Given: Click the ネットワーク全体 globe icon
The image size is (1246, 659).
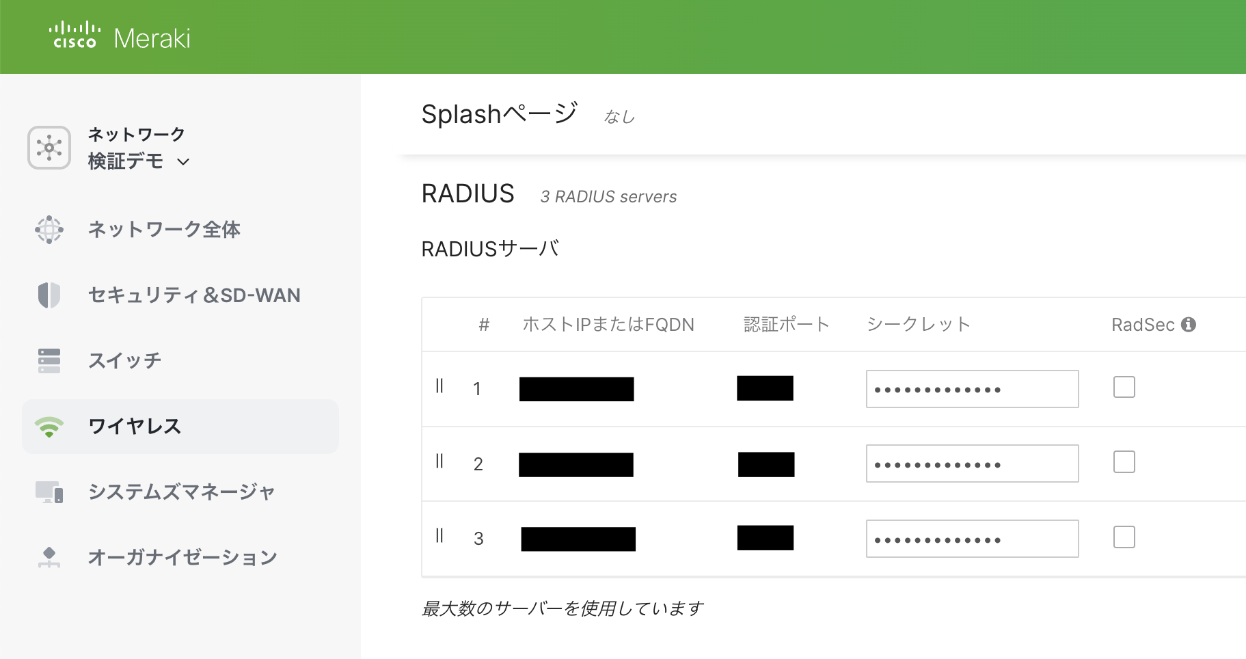Looking at the screenshot, I should [x=49, y=230].
